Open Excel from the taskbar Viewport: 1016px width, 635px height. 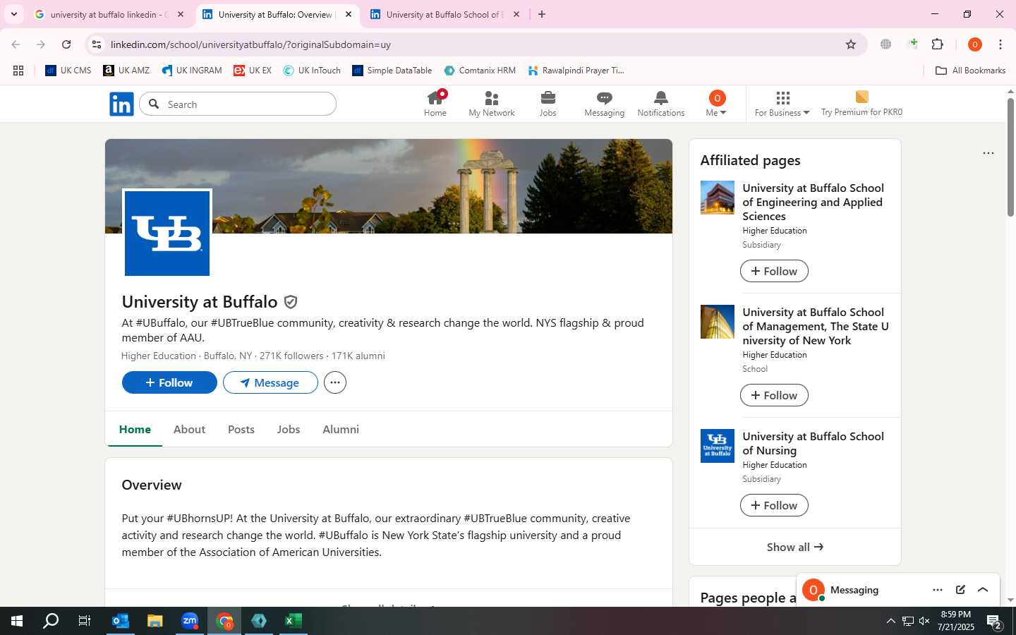click(294, 621)
